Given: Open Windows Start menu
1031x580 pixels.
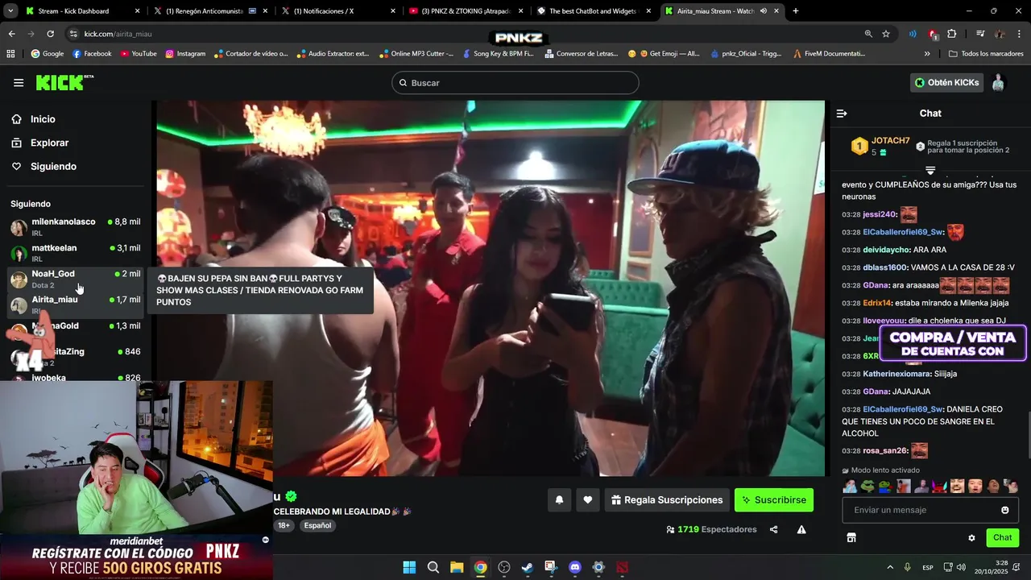Looking at the screenshot, I should click(x=409, y=567).
